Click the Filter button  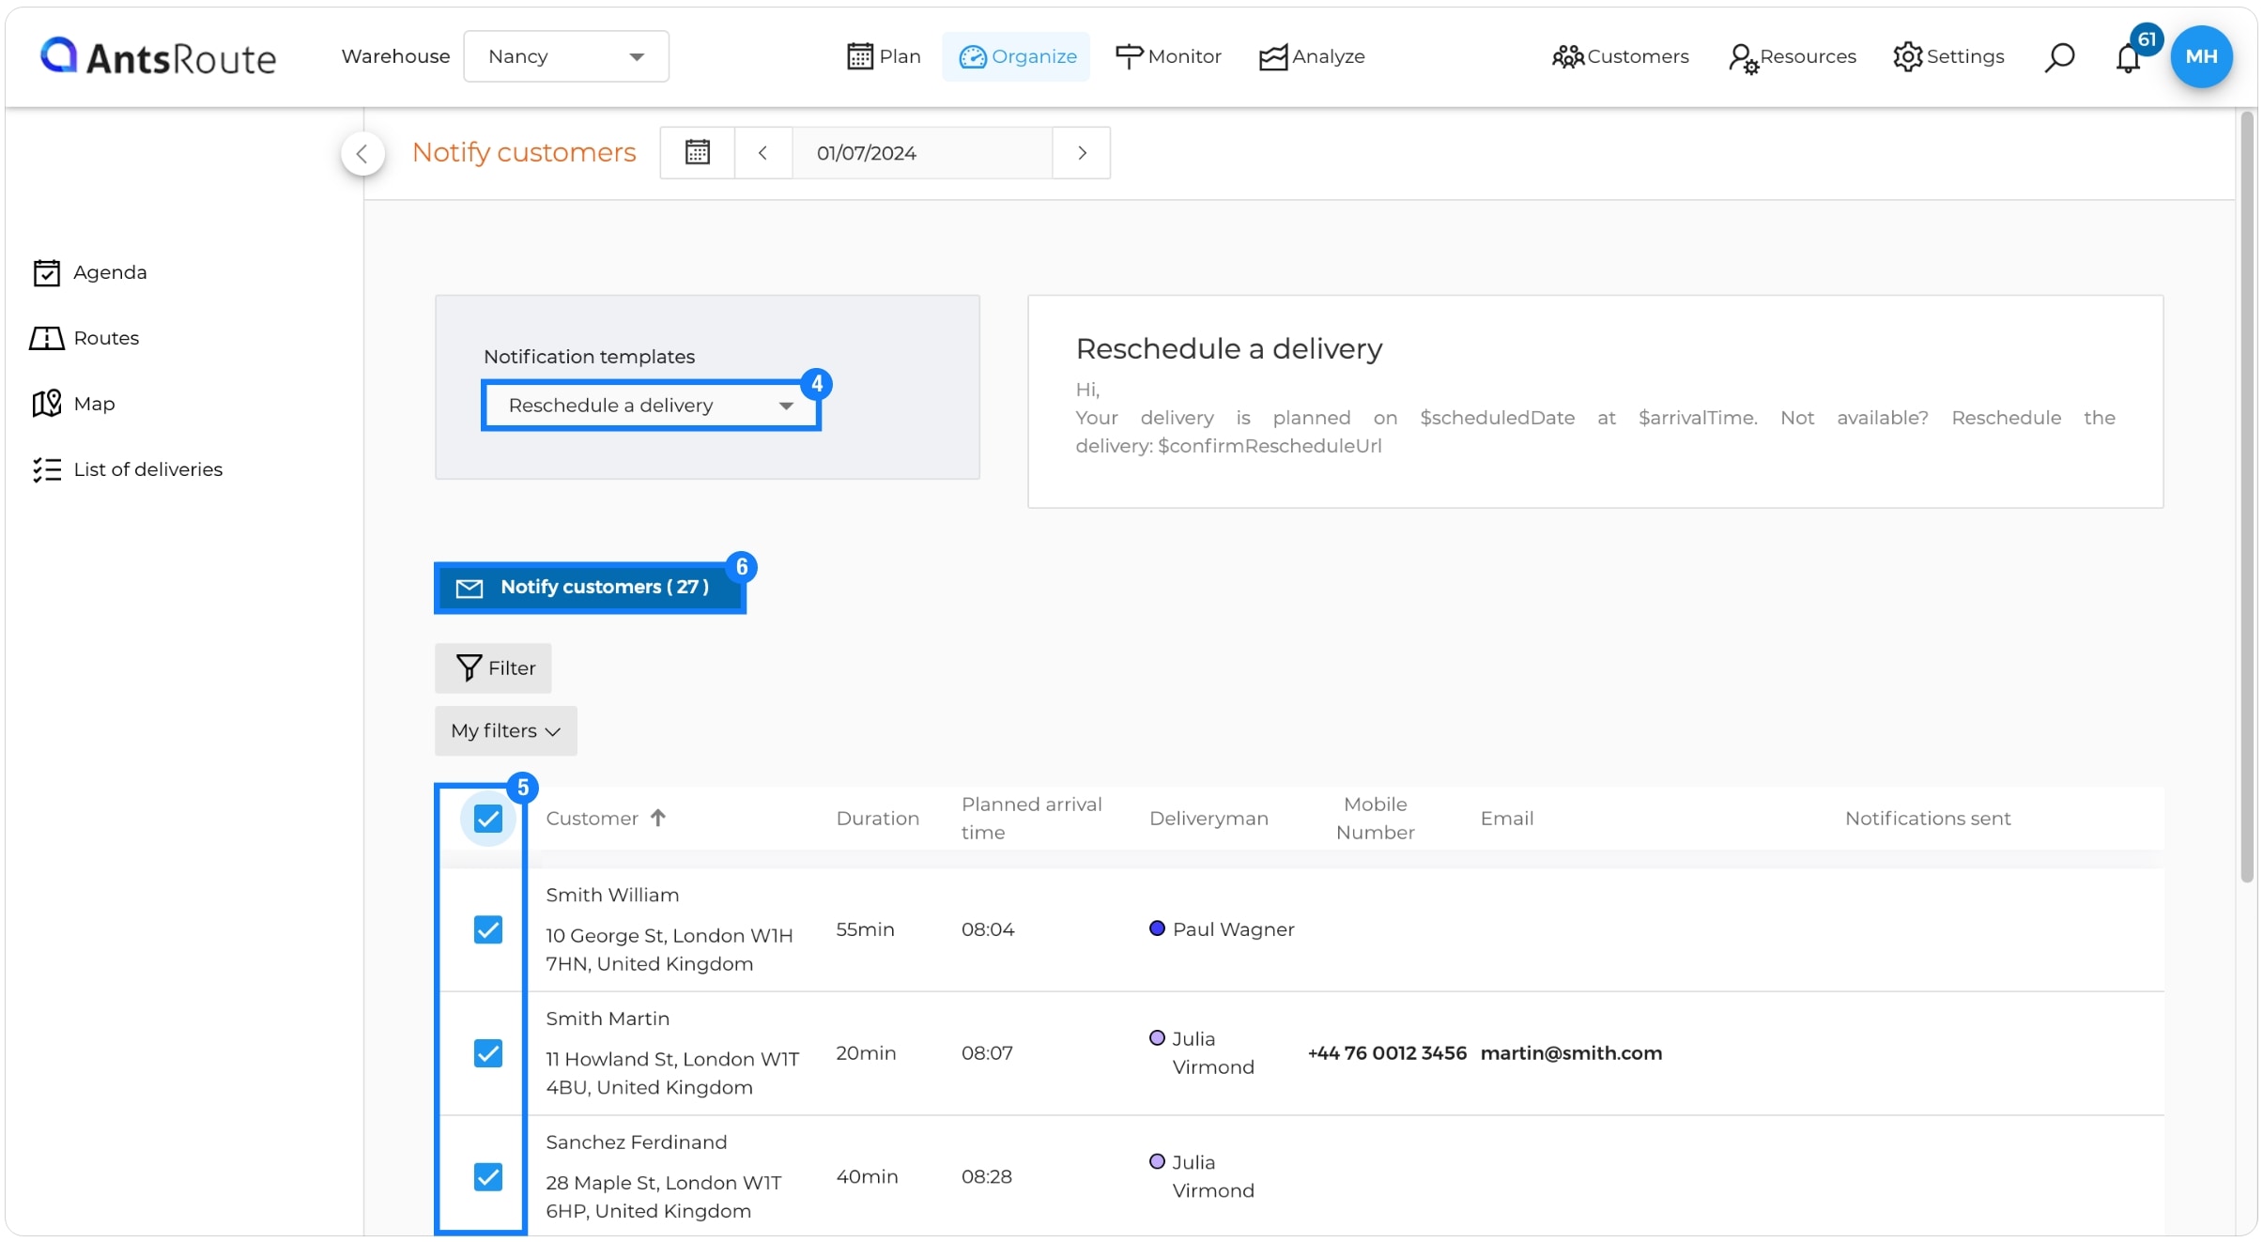pyautogui.click(x=493, y=668)
